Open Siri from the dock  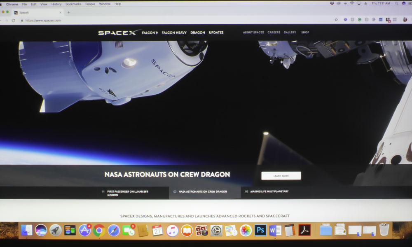tap(41, 231)
